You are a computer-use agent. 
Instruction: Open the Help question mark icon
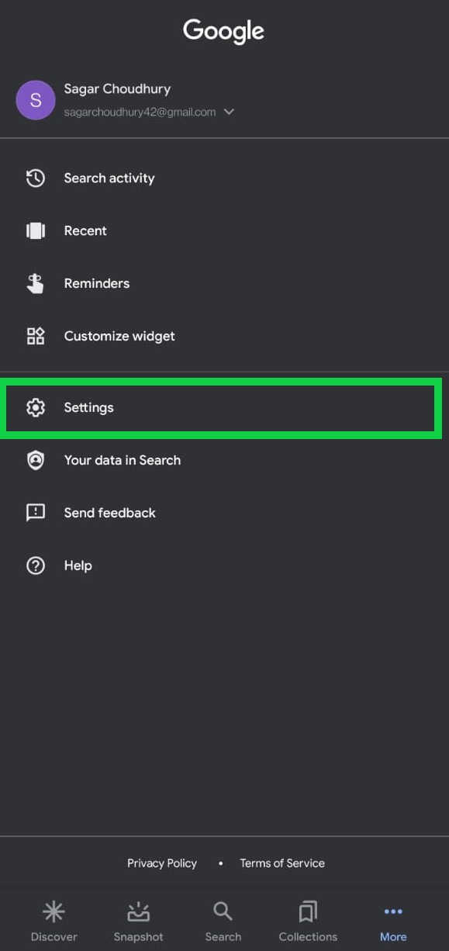(x=36, y=565)
